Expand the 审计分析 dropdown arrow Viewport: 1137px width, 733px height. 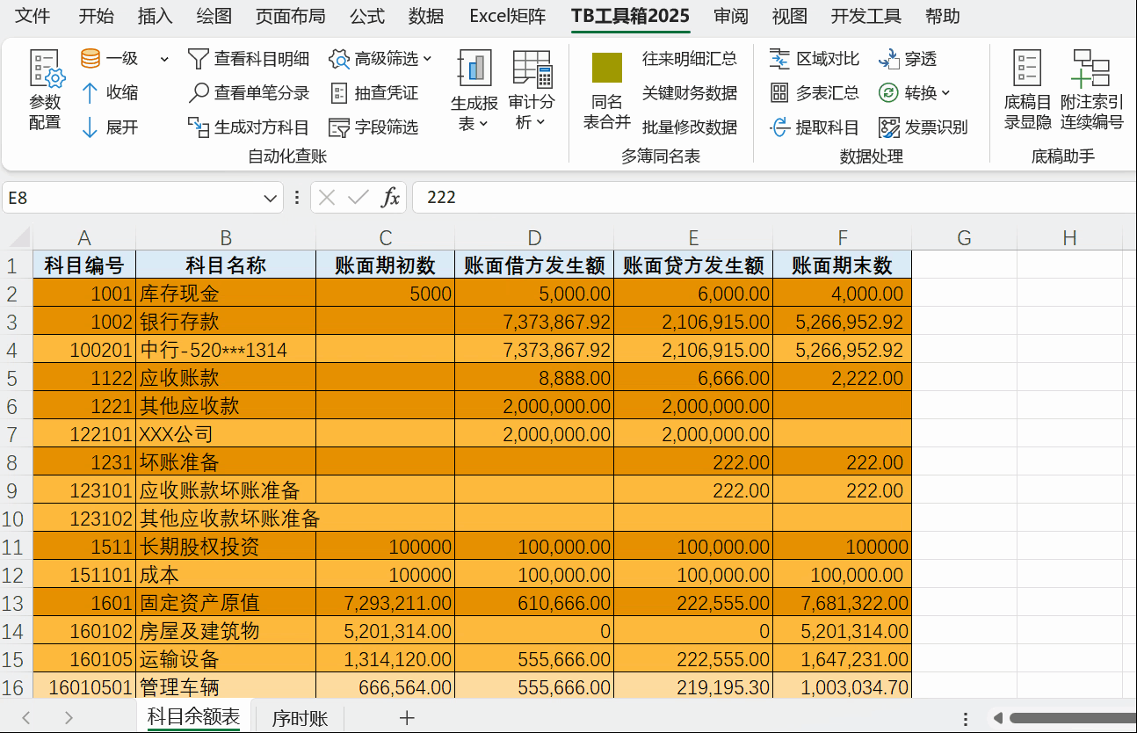click(x=540, y=123)
